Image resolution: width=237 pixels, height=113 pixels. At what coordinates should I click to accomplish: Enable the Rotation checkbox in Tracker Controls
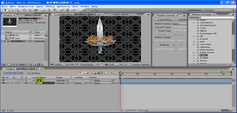170,35
